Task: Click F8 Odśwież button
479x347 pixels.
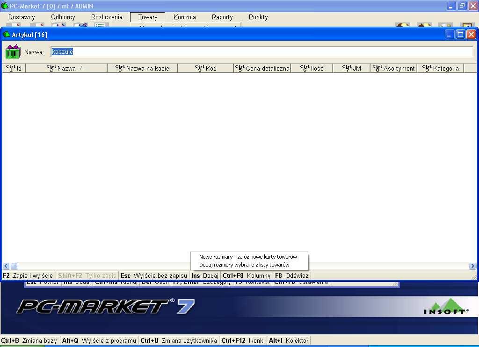Action: point(292,275)
